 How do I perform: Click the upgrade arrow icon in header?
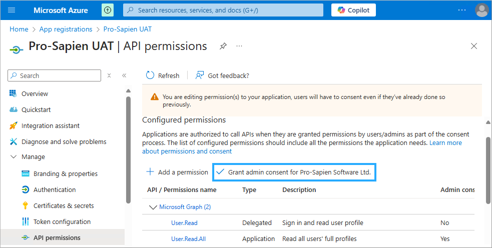[x=108, y=10]
